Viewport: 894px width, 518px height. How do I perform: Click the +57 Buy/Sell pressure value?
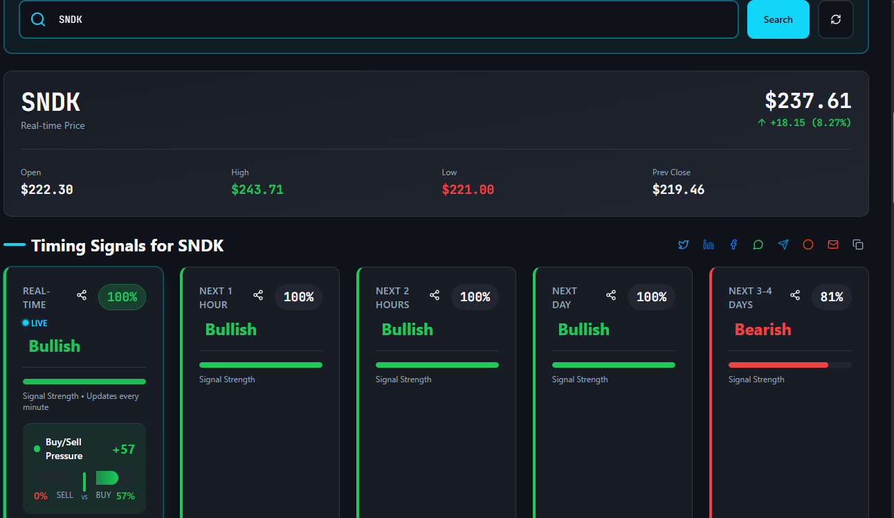124,449
